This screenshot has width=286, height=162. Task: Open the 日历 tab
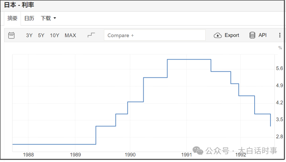[x=29, y=18]
